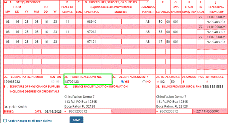Edit to year 23 in 97124 row
Screen dimensions: 230x123
(55, 42)
